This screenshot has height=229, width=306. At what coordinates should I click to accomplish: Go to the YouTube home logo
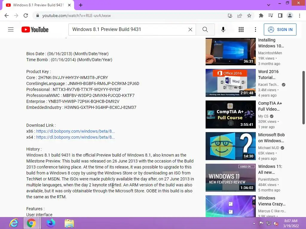35,30
